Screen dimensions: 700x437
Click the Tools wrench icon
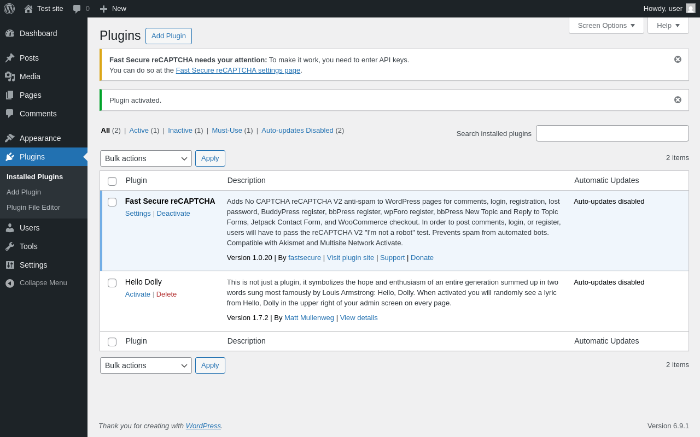click(x=10, y=246)
